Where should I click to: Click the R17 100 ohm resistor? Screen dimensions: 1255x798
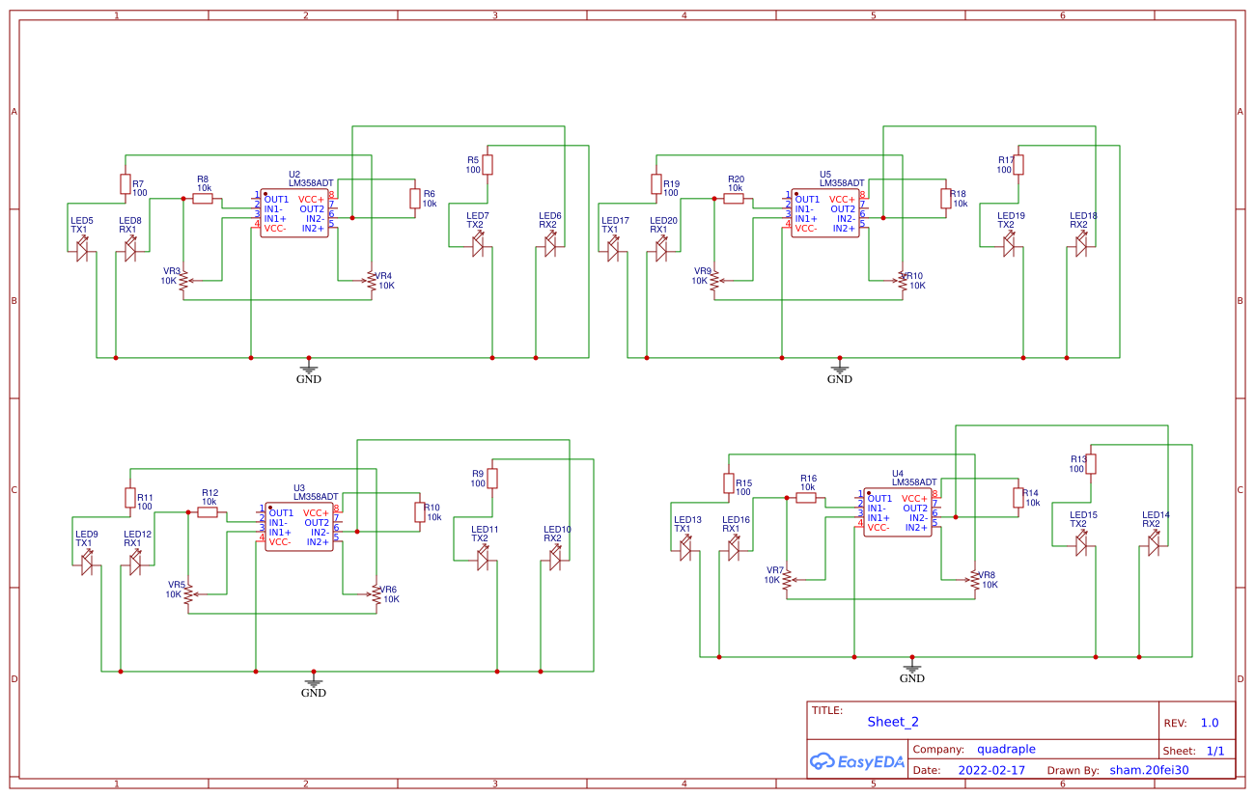coord(1018,164)
